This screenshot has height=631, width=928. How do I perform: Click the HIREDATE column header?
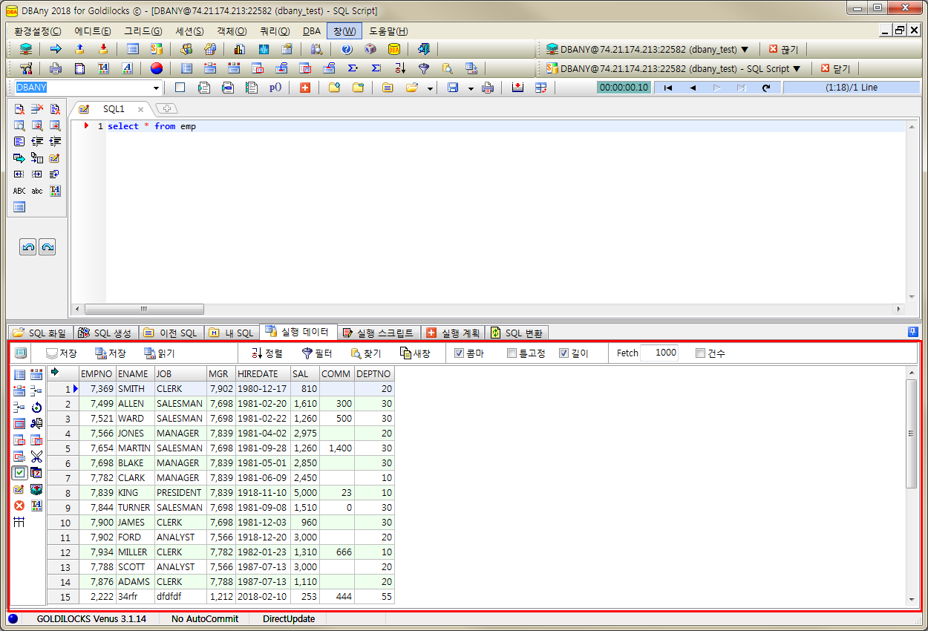pos(263,373)
